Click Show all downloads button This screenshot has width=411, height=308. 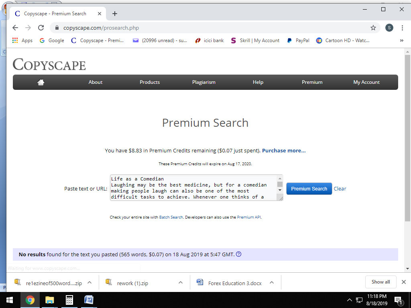point(380,282)
